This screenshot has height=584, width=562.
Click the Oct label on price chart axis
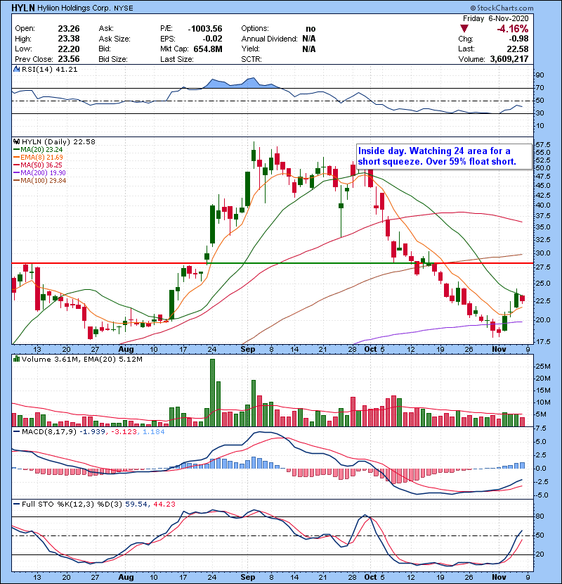pos(370,350)
